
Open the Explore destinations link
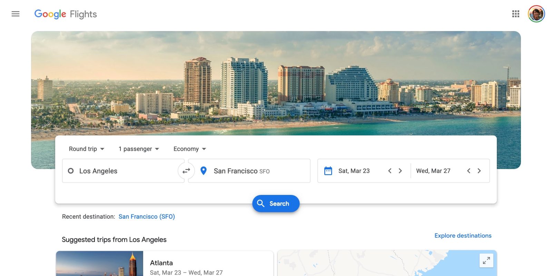463,236
